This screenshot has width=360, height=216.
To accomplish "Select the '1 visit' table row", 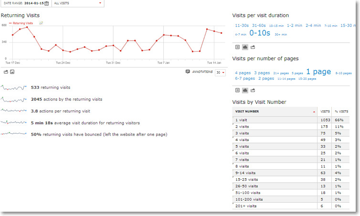I will (x=241, y=119).
